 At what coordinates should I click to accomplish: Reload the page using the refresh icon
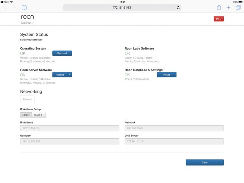point(178,8)
